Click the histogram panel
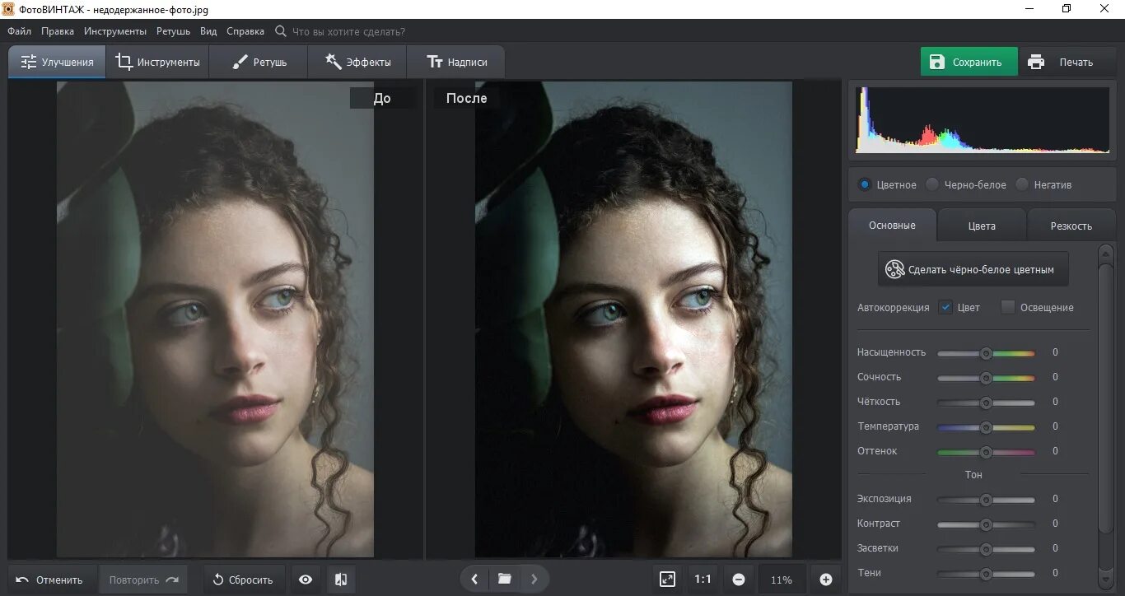 (982, 120)
